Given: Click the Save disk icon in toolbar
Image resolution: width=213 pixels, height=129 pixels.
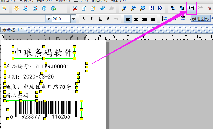Looking at the screenshot, I should [4, 8].
